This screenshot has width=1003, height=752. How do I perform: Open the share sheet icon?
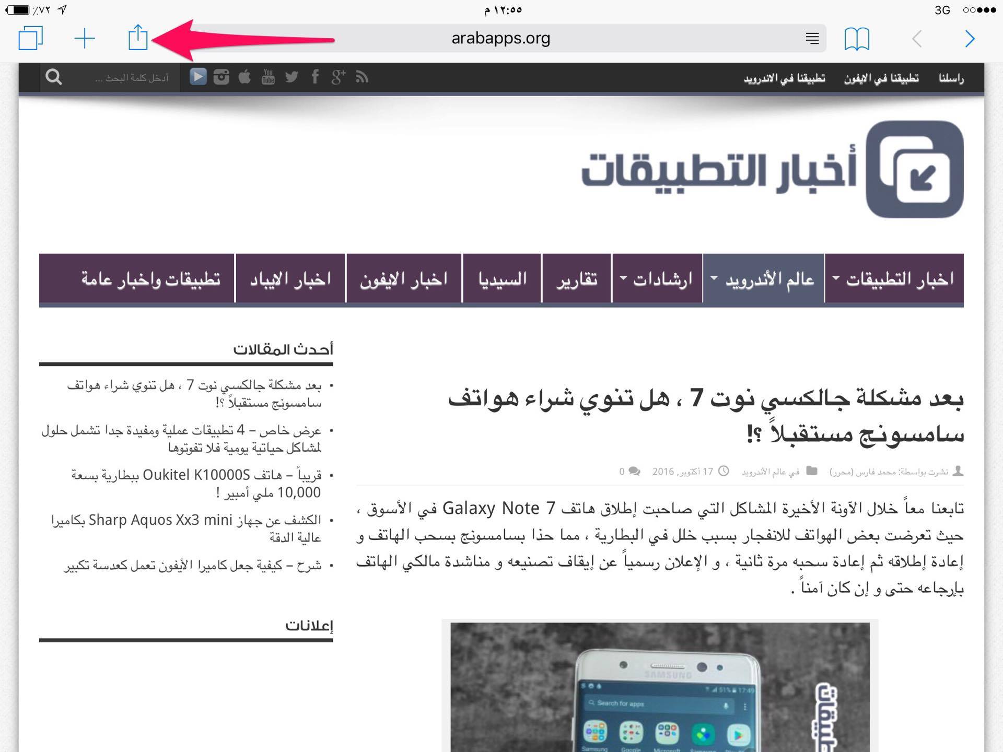[x=138, y=38]
